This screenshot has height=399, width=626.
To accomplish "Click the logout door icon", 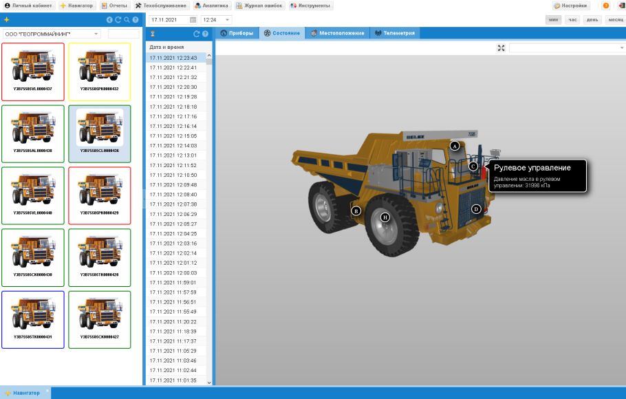I will [x=621, y=6].
